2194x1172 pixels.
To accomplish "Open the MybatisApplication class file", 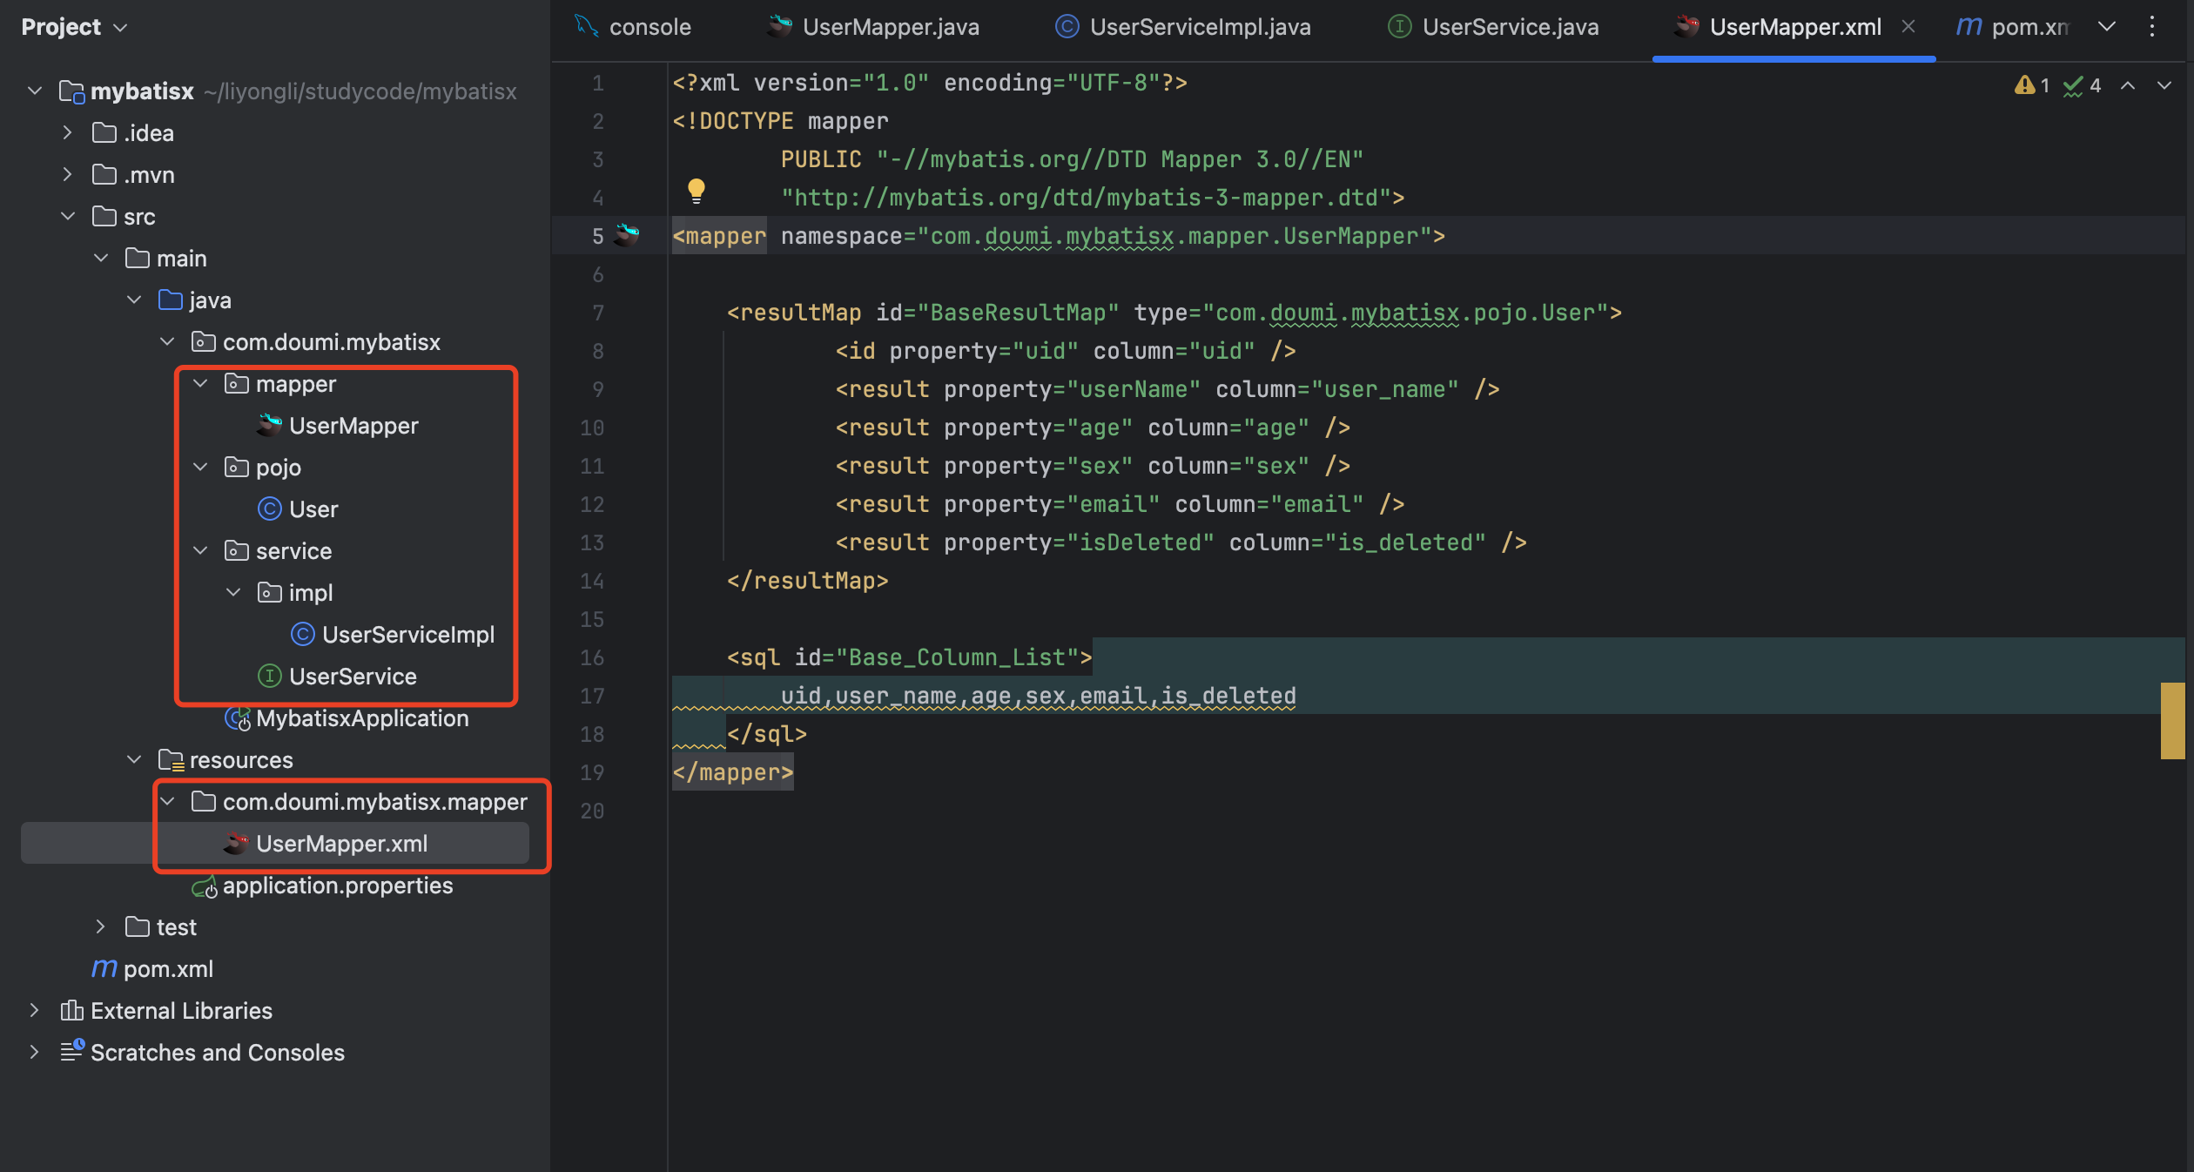I will coord(361,718).
